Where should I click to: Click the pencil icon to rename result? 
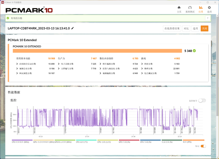click(73, 28)
